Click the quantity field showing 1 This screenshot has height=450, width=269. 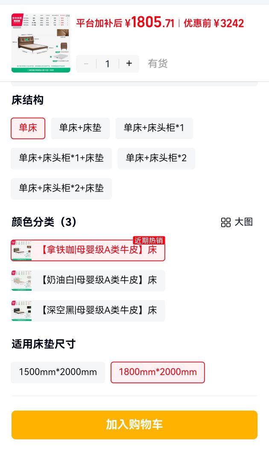point(108,63)
